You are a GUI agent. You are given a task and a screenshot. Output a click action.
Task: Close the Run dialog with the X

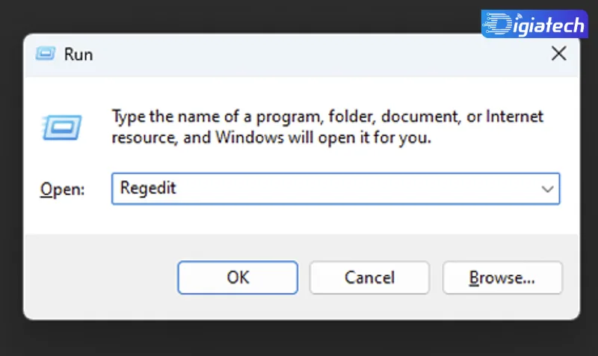point(558,53)
